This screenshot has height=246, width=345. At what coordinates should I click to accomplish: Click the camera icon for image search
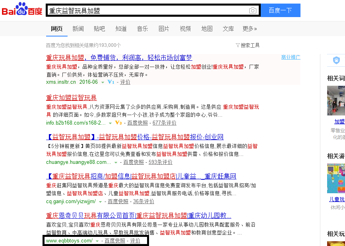tap(253, 10)
